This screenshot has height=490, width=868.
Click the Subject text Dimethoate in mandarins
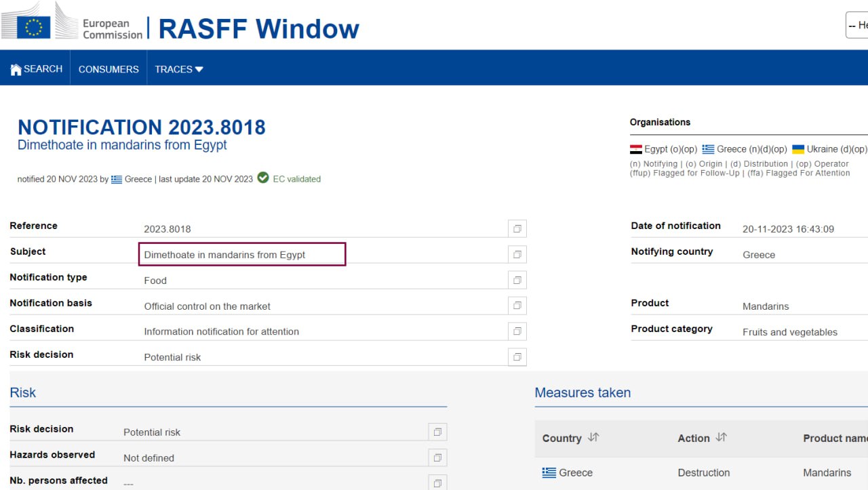pyautogui.click(x=224, y=255)
